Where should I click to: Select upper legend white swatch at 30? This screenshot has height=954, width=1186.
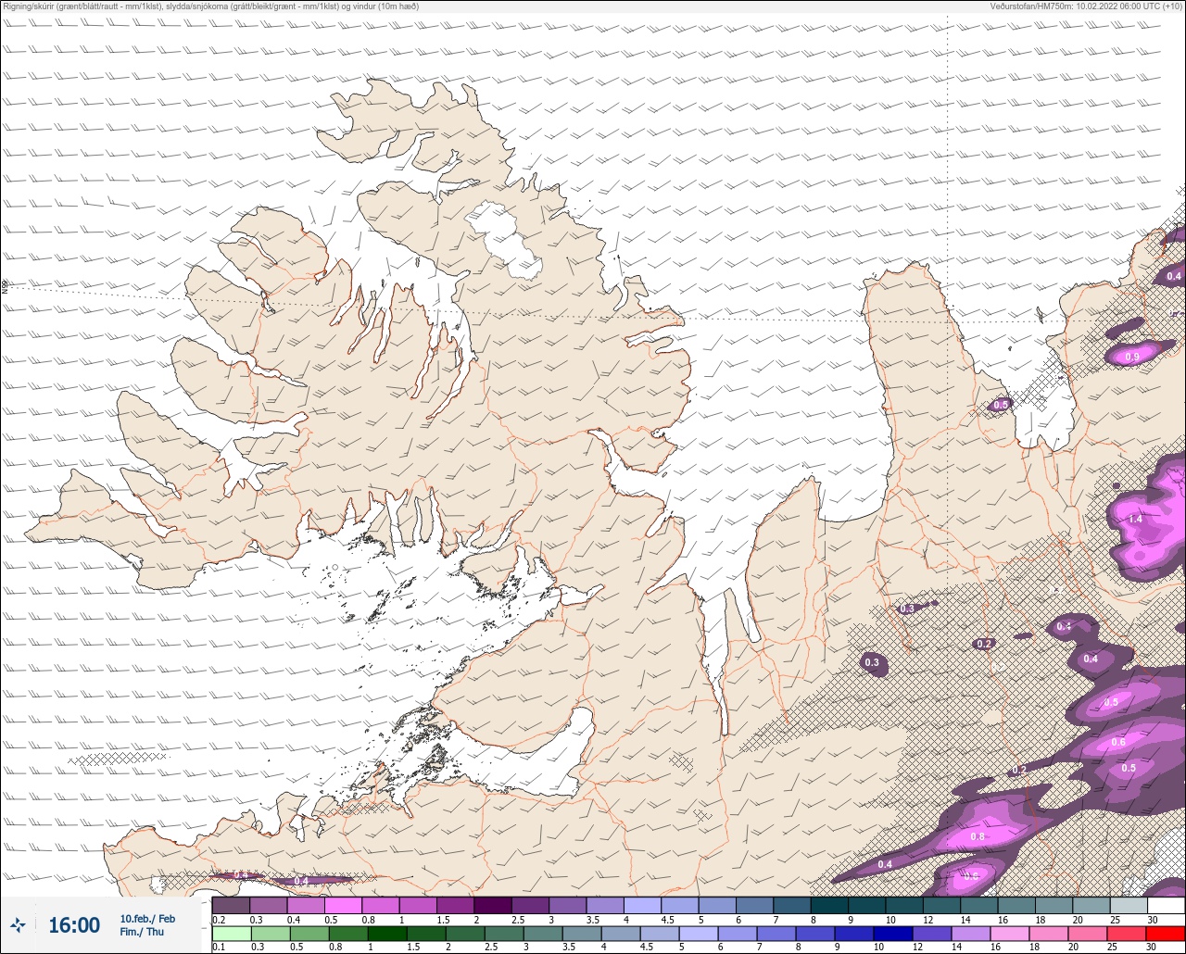(1166, 905)
